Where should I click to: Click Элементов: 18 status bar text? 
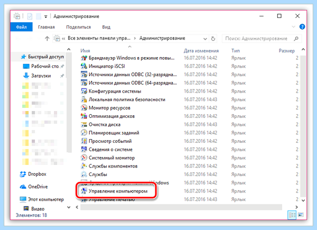[x=31, y=215]
